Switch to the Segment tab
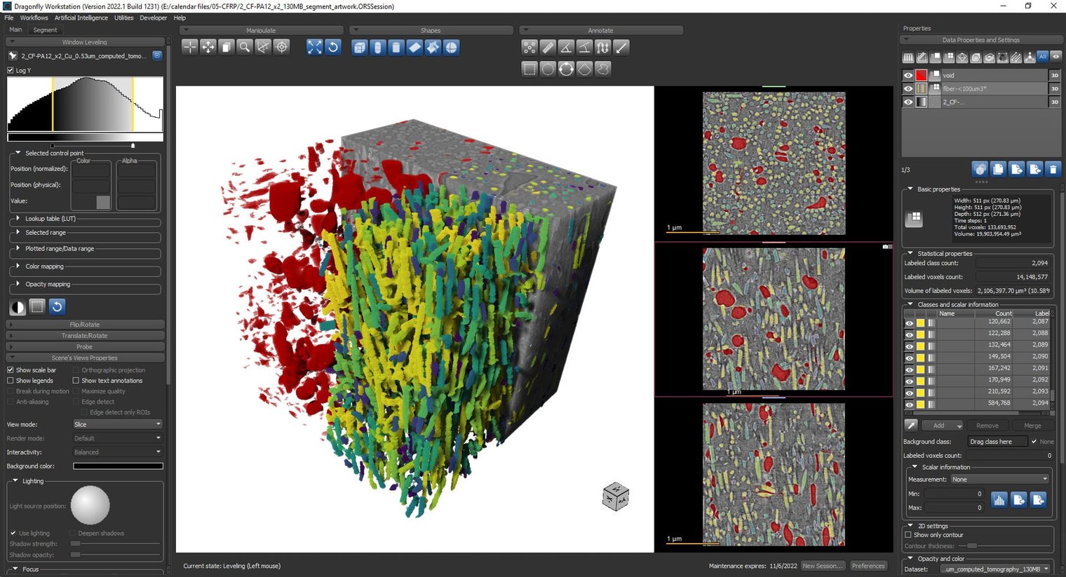This screenshot has height=577, width=1066. [45, 29]
